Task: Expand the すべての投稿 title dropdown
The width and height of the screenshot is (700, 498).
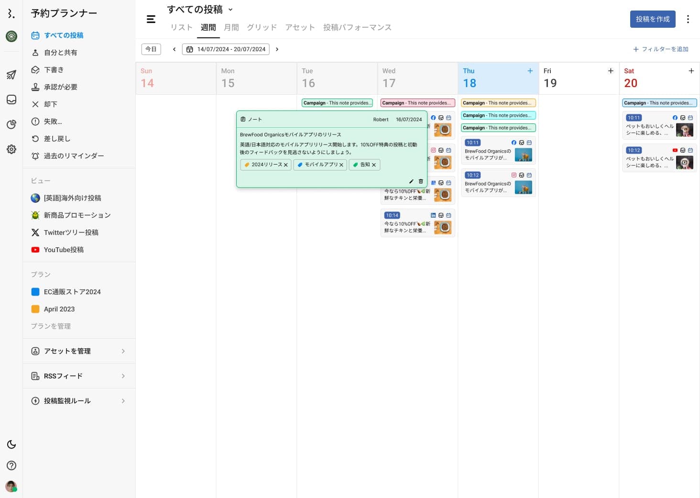Action: click(230, 10)
